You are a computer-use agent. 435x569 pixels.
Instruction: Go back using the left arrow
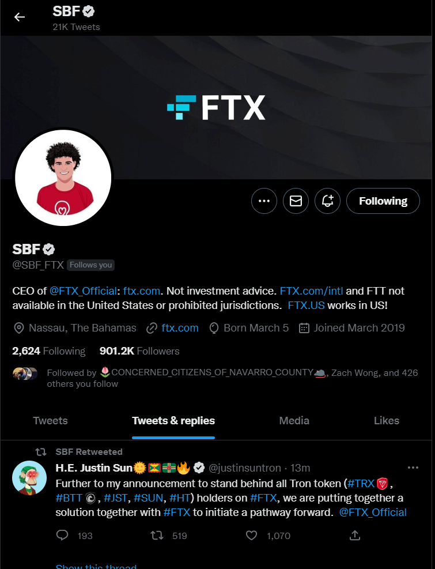[x=19, y=17]
